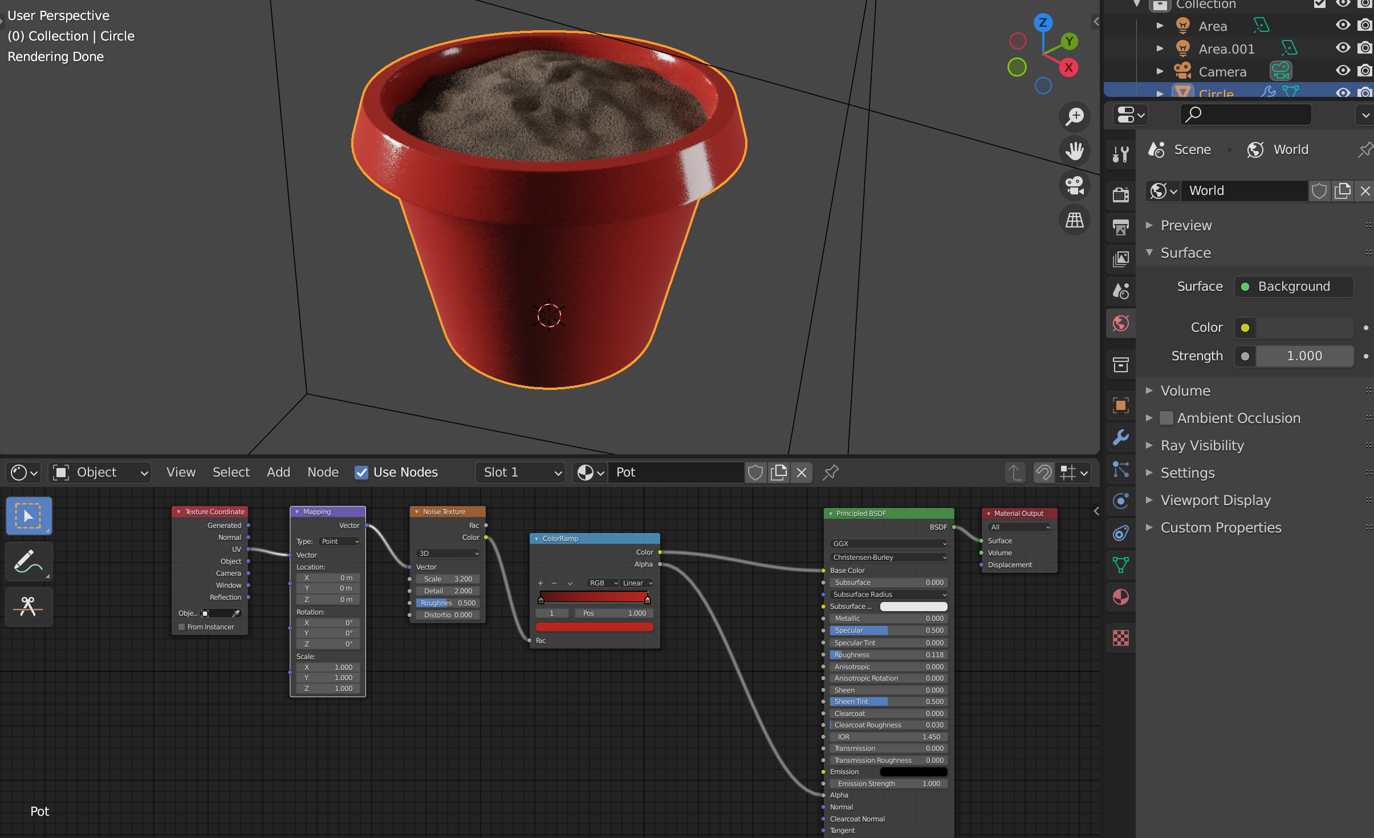
Task: Click the new world copy button
Action: pos(1343,191)
